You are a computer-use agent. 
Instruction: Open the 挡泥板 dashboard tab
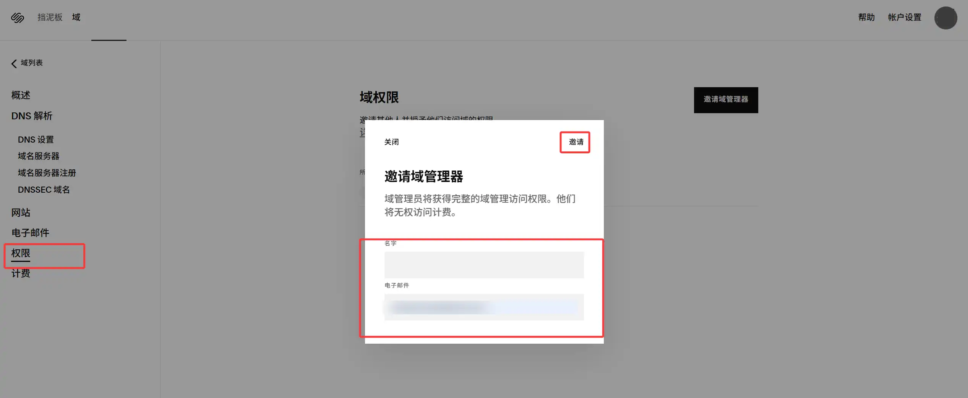[x=50, y=17]
